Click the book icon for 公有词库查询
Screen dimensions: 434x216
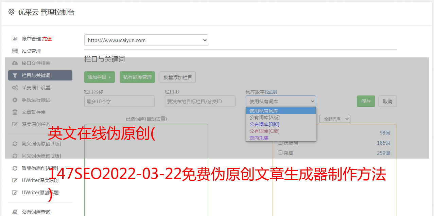coord(15,212)
